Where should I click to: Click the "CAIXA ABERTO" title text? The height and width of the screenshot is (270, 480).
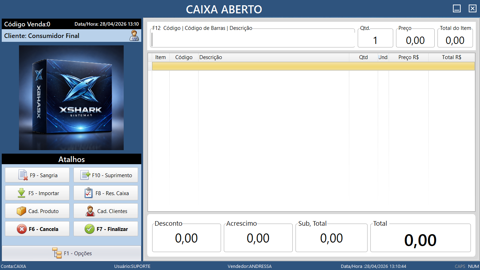[224, 9]
